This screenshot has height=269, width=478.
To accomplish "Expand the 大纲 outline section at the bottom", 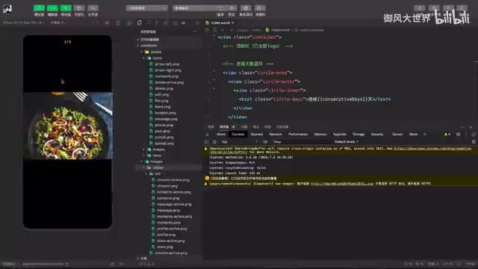I will click(x=143, y=259).
